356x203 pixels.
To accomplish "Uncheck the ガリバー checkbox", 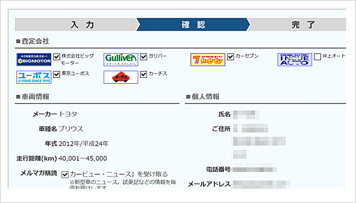I will pos(144,57).
